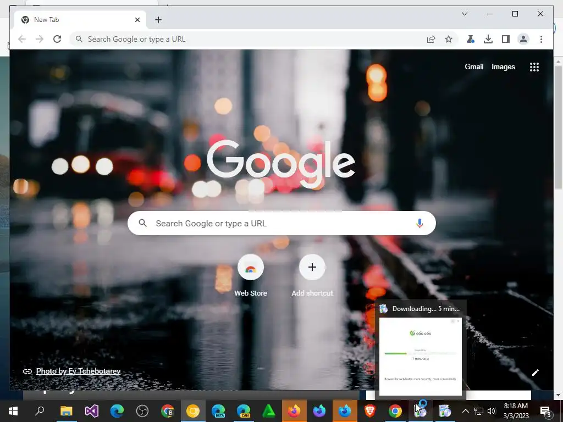Open the green triangle app in taskbar
This screenshot has height=422, width=563.
point(268,411)
